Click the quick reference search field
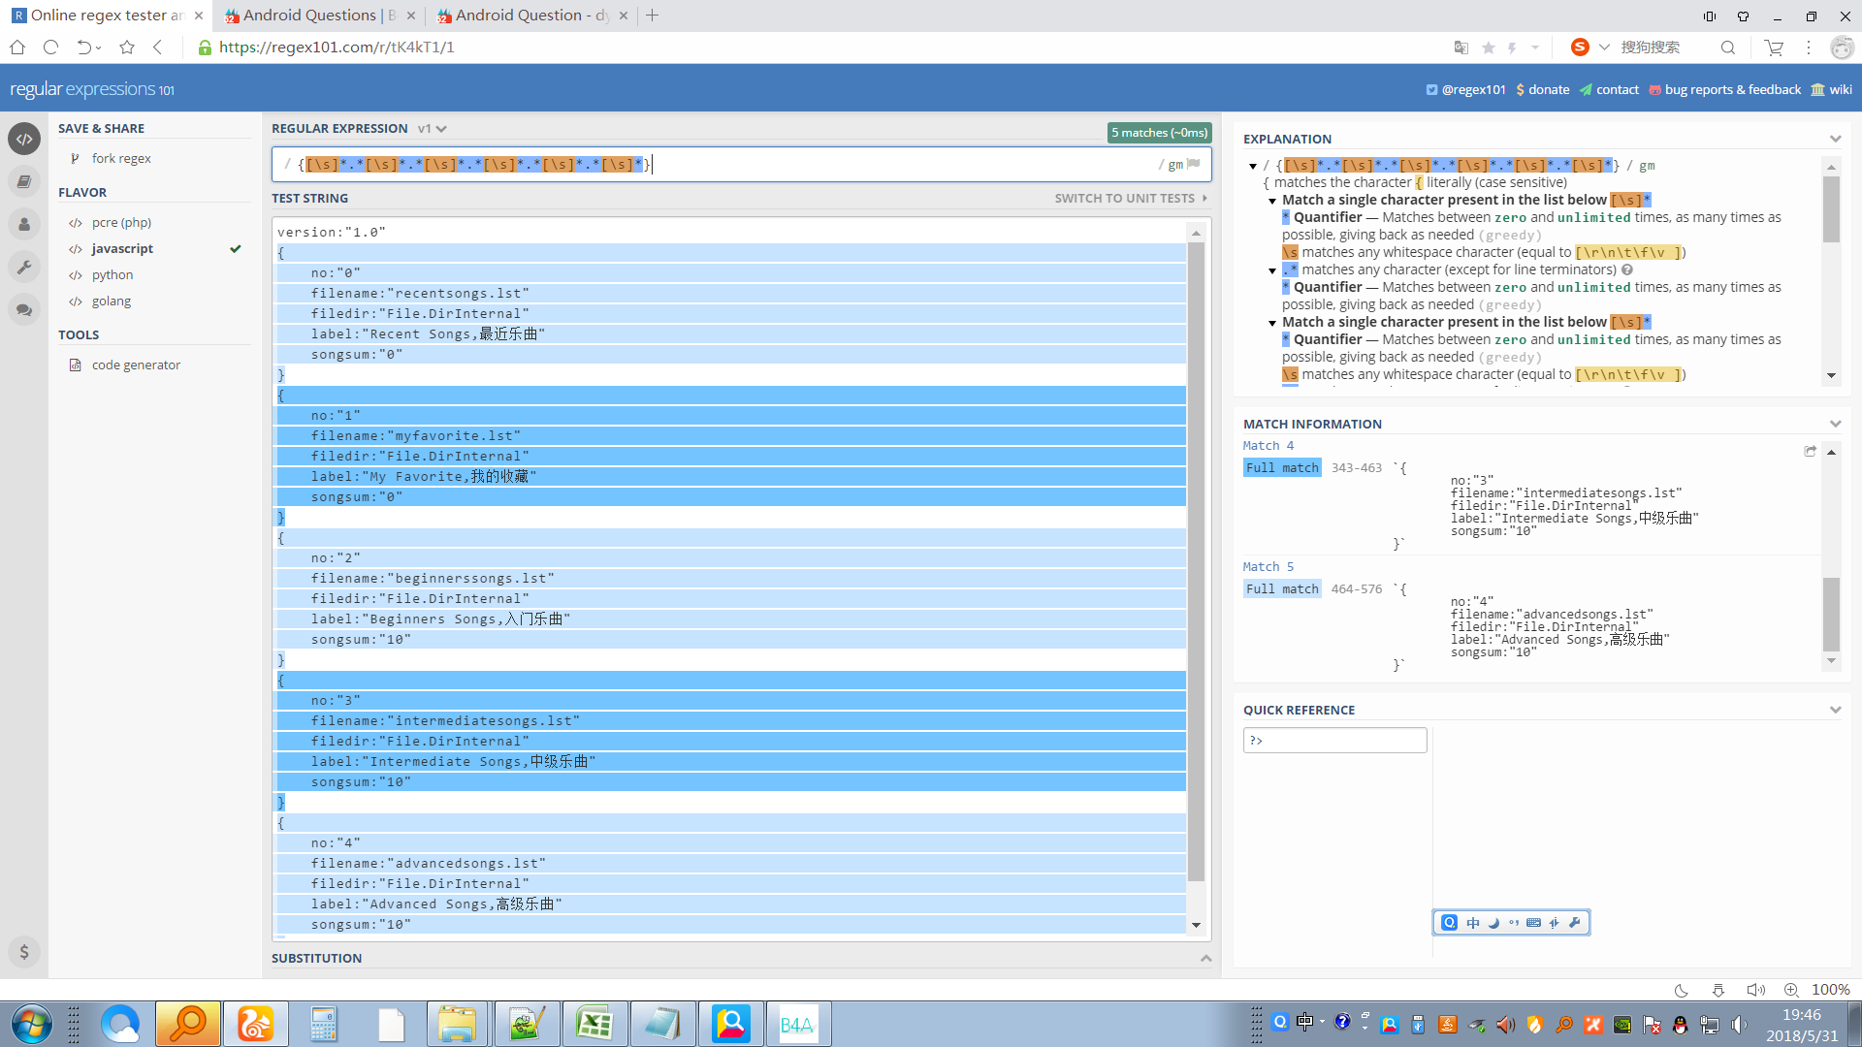The image size is (1862, 1047). point(1334,740)
